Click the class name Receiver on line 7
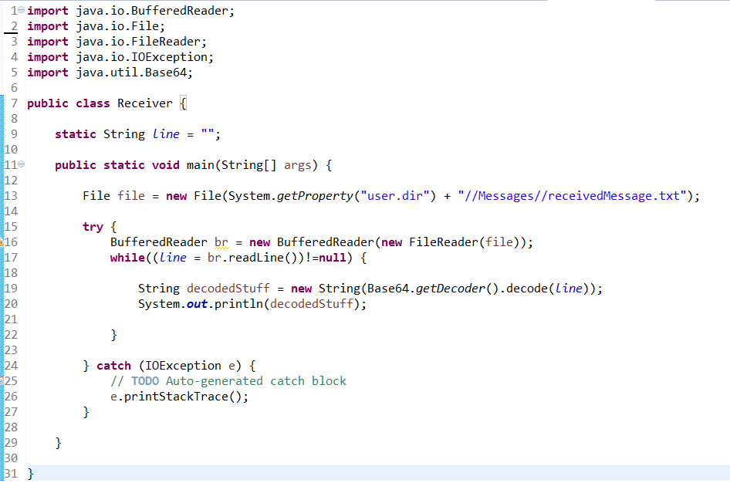The image size is (730, 483). pyautogui.click(x=145, y=103)
